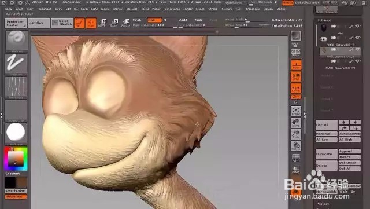Adjust the Rgb Intensity slider
The width and height of the screenshot is (370, 209).
[156, 26]
